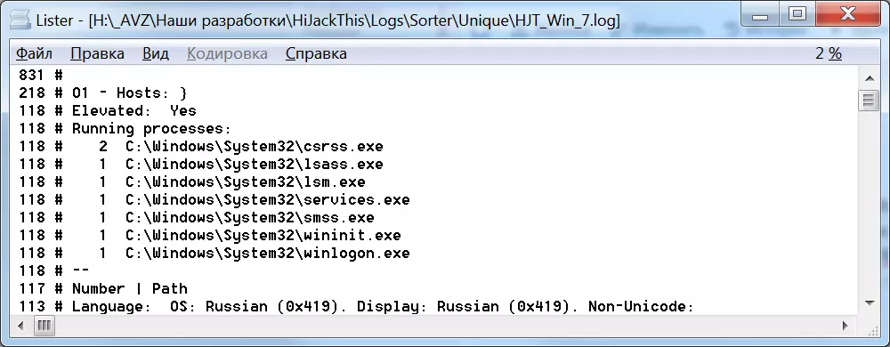Click the horizontal scrollbar thumb
This screenshot has width=890, height=347.
[x=44, y=326]
